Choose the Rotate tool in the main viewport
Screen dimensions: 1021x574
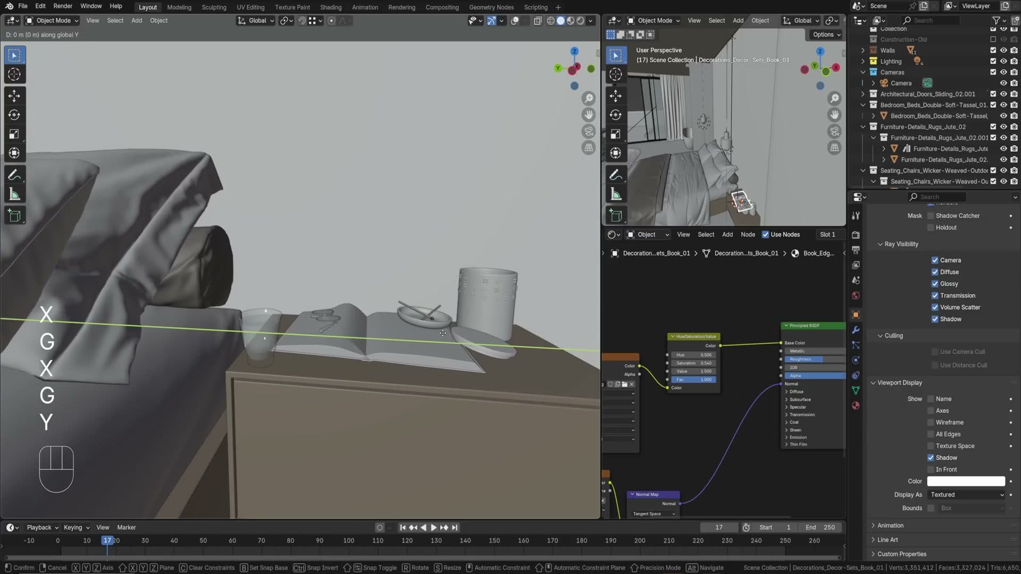point(14,115)
